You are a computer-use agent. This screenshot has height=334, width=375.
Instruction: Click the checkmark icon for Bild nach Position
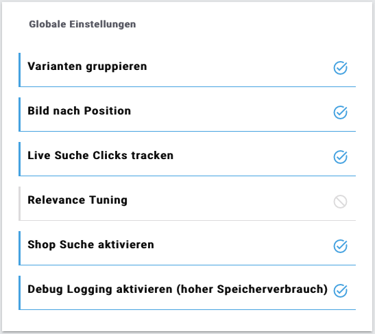pyautogui.click(x=340, y=112)
